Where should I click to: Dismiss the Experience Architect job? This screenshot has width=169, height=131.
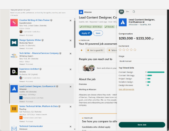click(71, 69)
